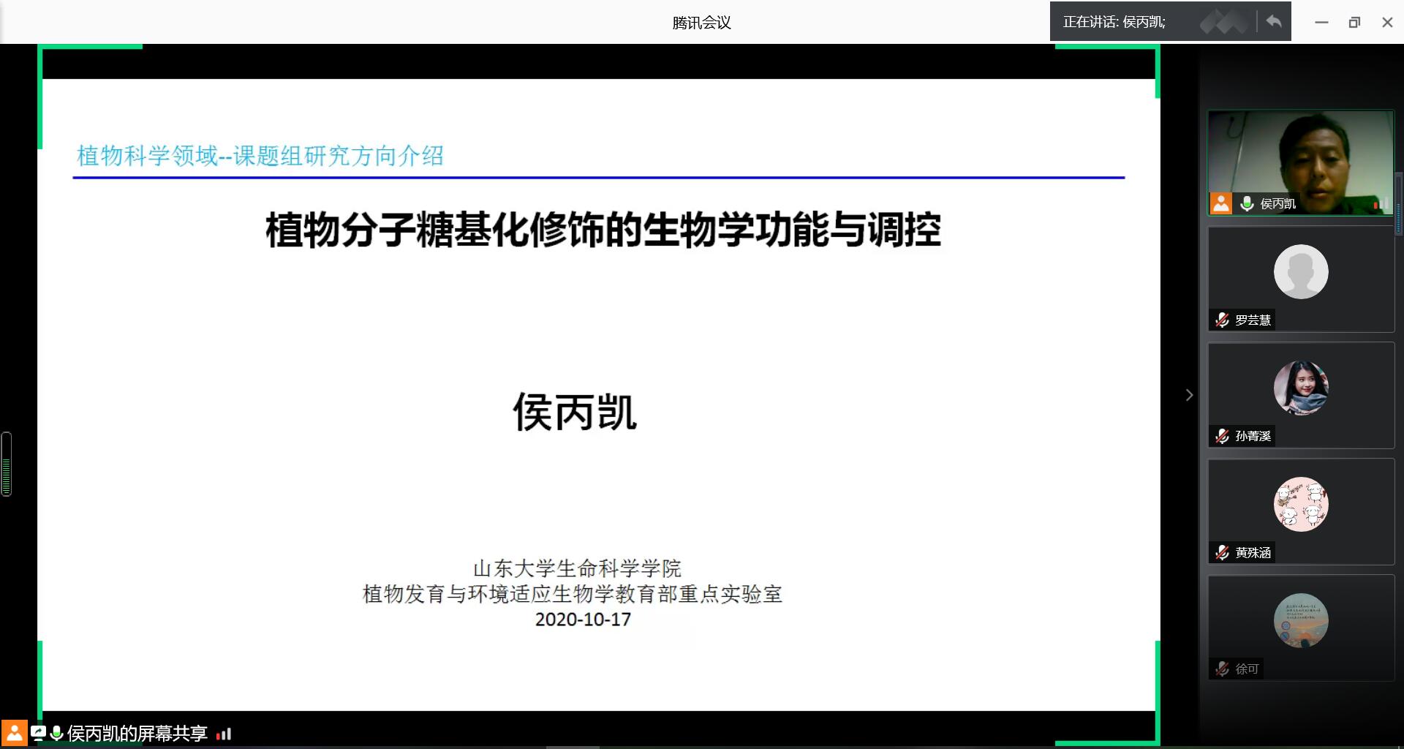1404x749 pixels.
Task: Click network signal bars after 侯丙凯的屏幕共享
Action: [x=224, y=734]
